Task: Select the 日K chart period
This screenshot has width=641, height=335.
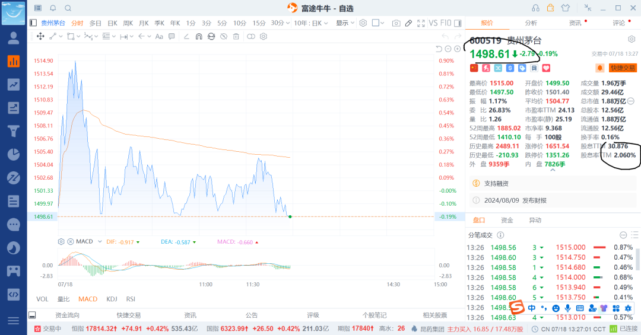Action: tap(112, 23)
